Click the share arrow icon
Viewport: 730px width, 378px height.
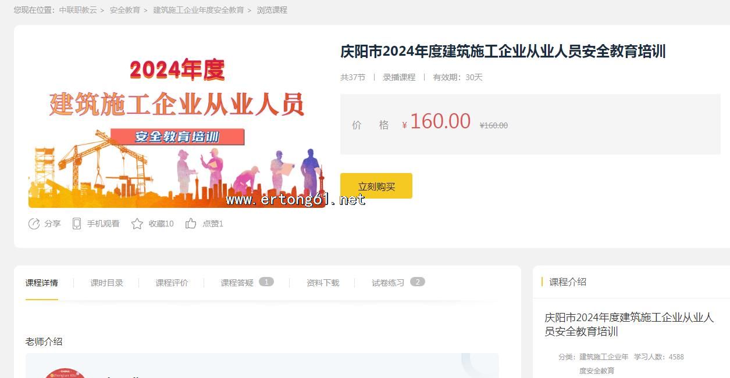34,224
